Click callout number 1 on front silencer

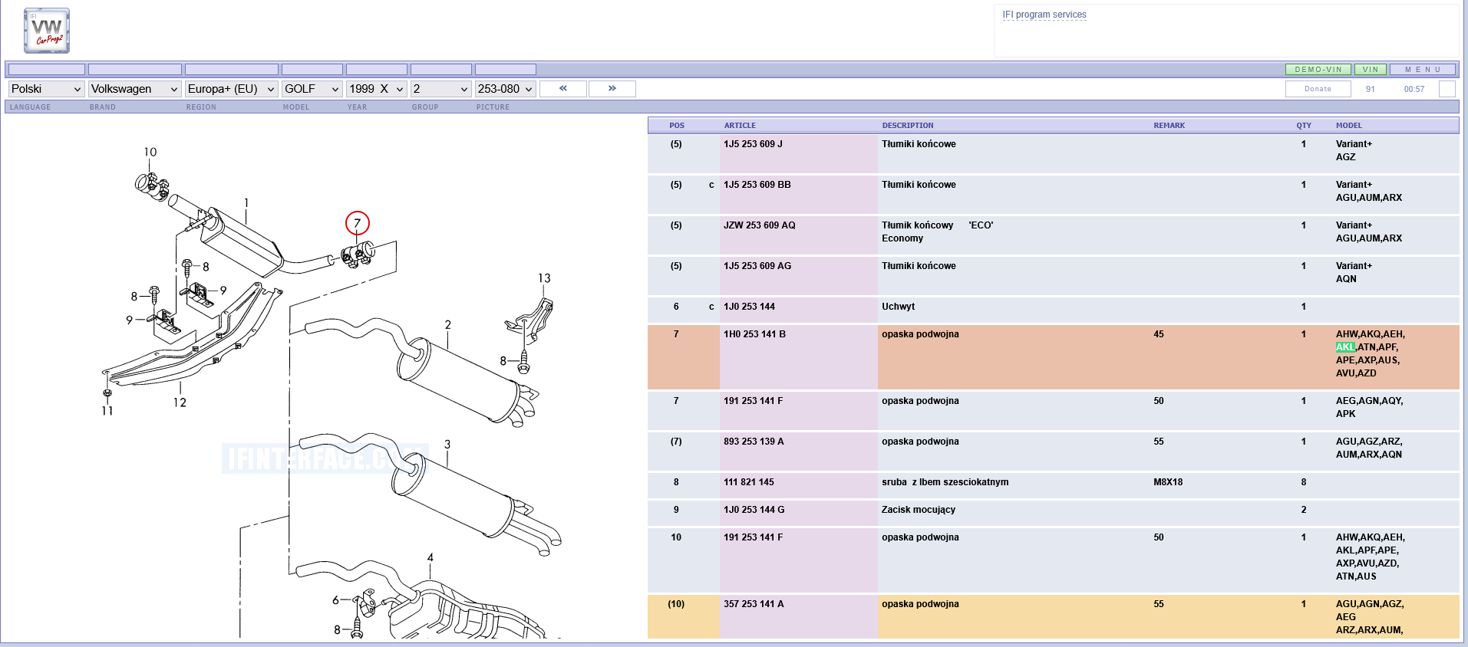[246, 203]
